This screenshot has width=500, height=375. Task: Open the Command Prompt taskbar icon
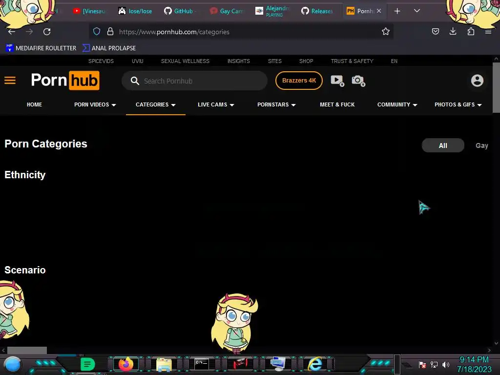tap(202, 364)
